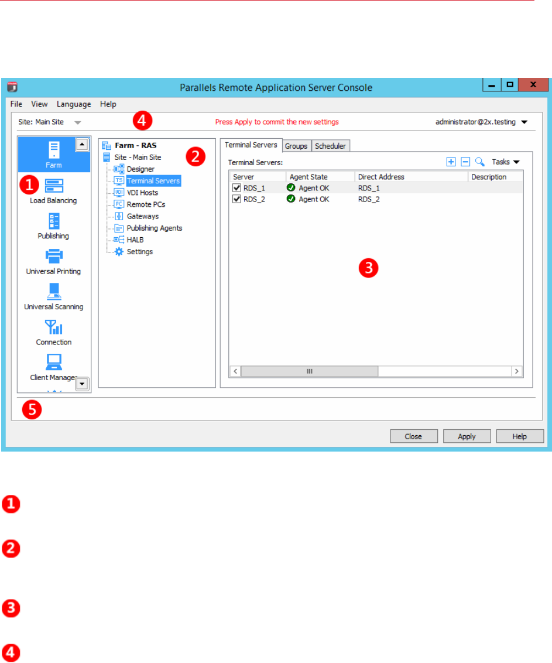Click the application logo in title bar

pyautogui.click(x=12, y=87)
